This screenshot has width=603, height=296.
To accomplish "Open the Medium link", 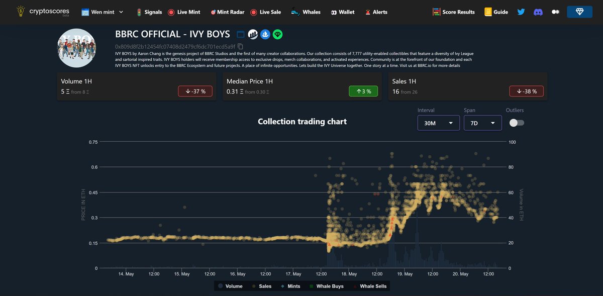I will coord(555,12).
